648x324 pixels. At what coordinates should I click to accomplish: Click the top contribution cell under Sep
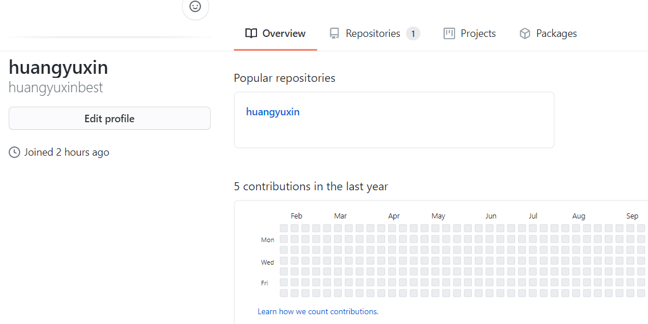pos(630,228)
